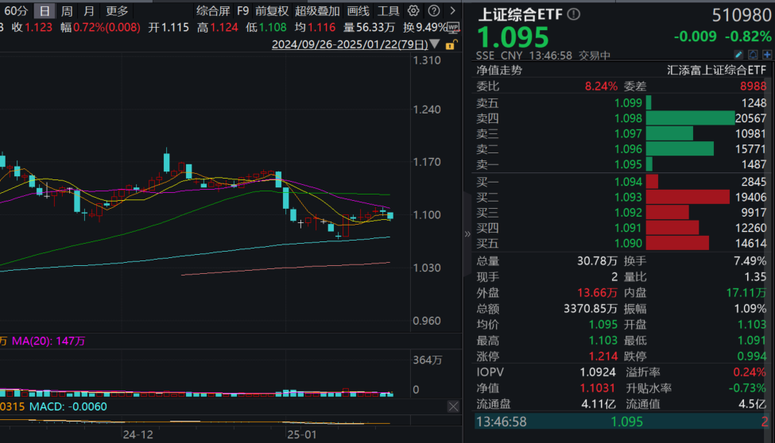Click the WP monitor icon
The width and height of the screenshot is (775, 443).
(x=453, y=28)
